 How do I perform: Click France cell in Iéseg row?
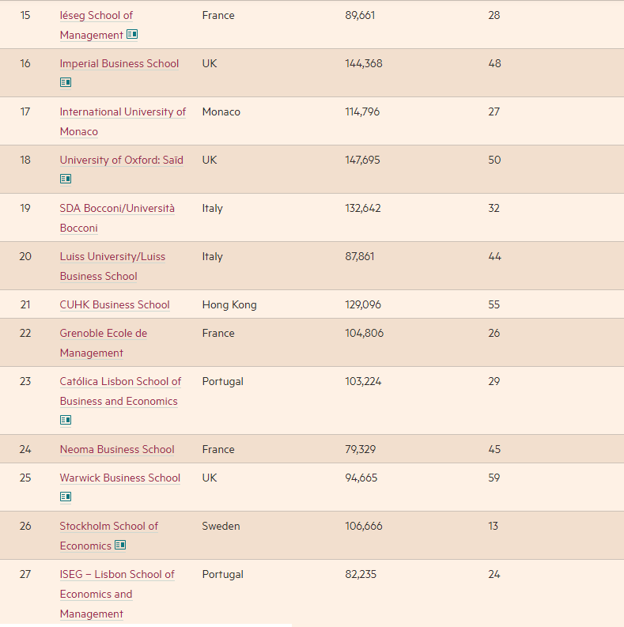tap(218, 15)
